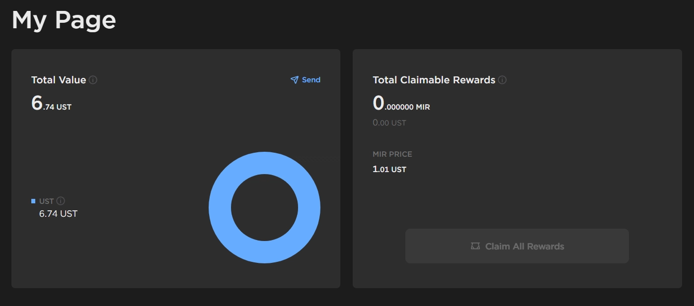Click the UST legend label
Viewport: 694px width, 306px height.
tap(46, 201)
